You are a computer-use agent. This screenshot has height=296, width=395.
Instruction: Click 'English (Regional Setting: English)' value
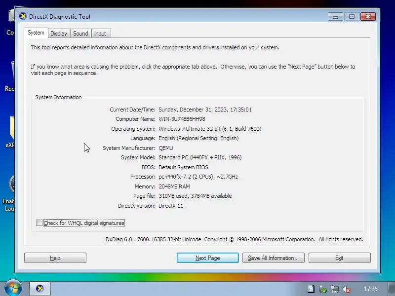coord(198,138)
